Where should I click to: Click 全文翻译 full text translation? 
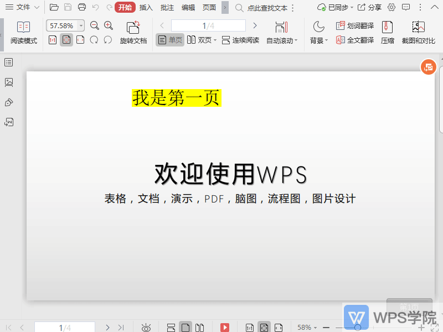coord(355,40)
